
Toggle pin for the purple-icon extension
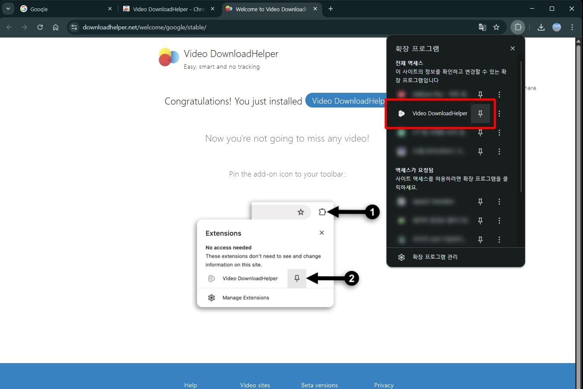[x=480, y=152]
